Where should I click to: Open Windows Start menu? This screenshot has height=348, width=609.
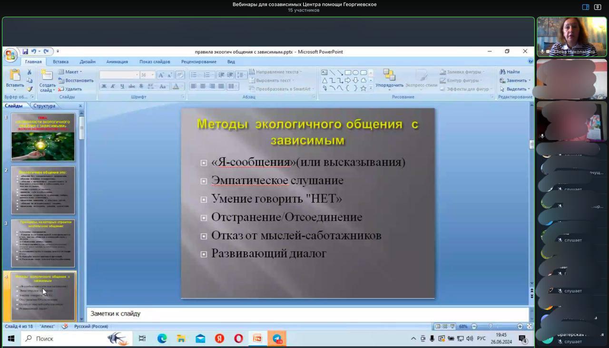pyautogui.click(x=11, y=338)
